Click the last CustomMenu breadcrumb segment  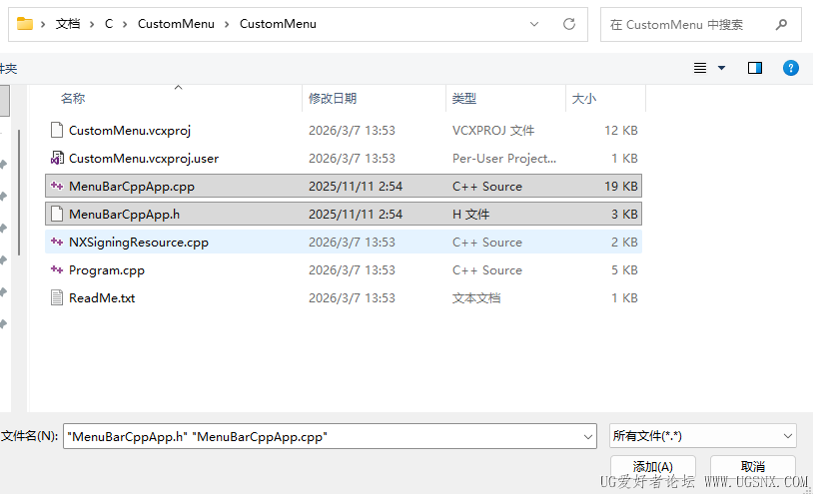(x=278, y=24)
